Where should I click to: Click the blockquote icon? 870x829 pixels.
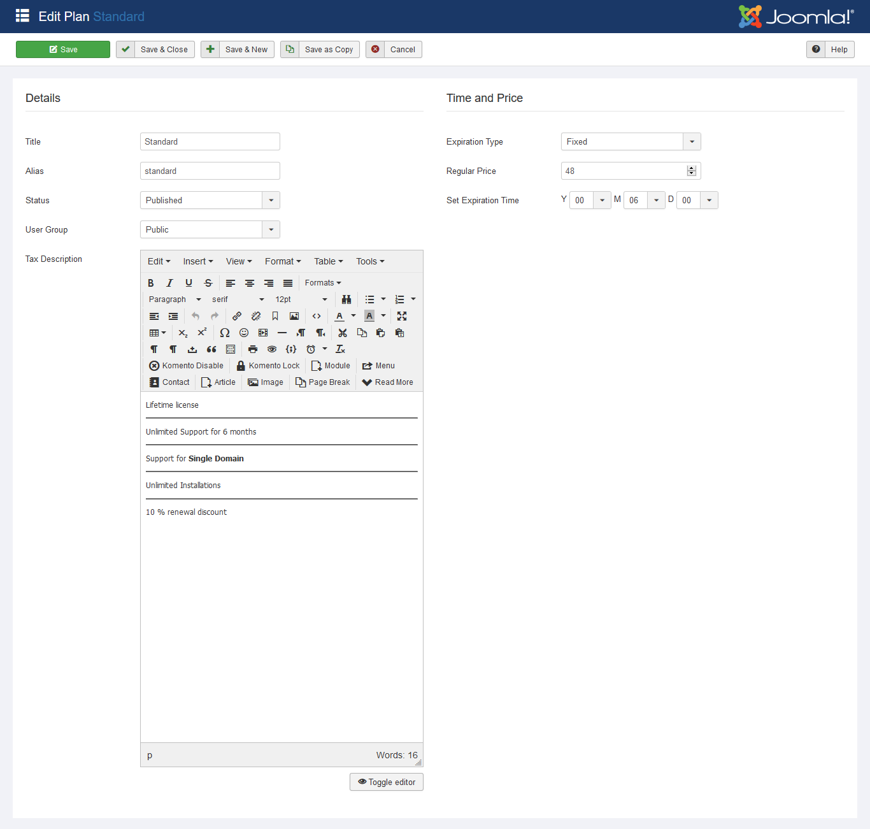211,349
